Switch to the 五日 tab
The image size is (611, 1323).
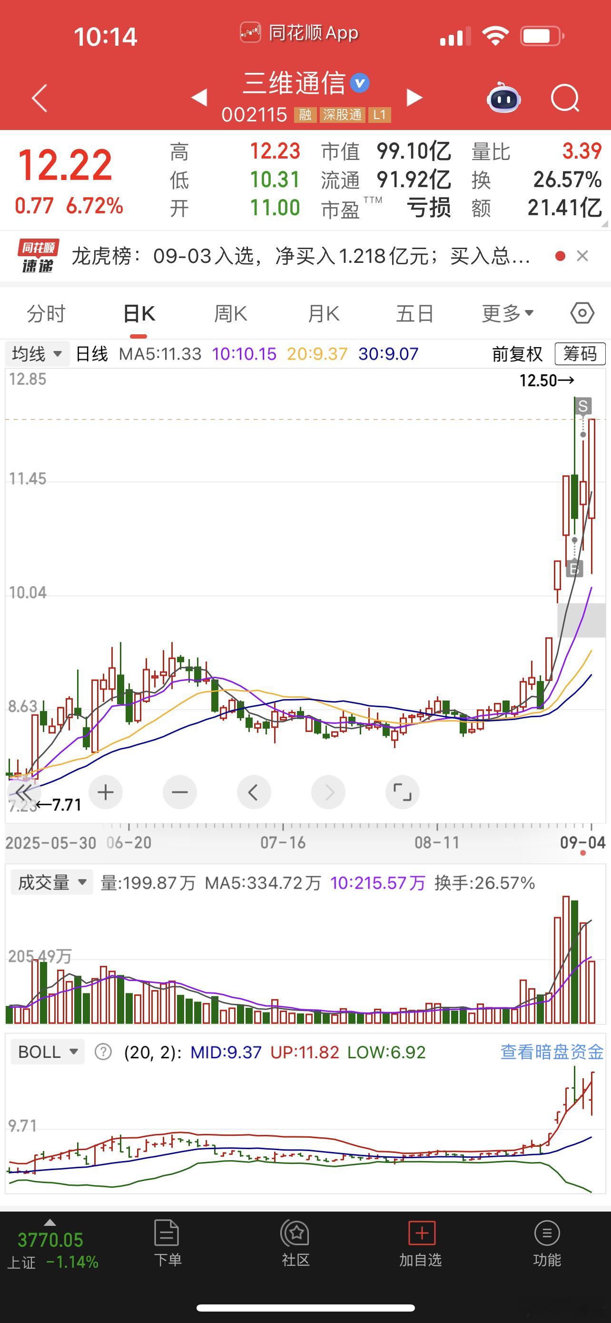(x=415, y=313)
